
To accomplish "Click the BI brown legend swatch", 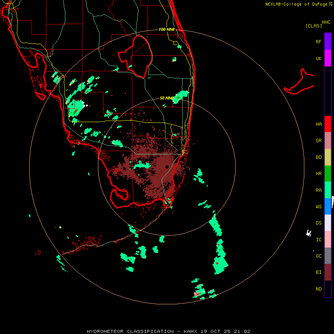I will point(328,272).
